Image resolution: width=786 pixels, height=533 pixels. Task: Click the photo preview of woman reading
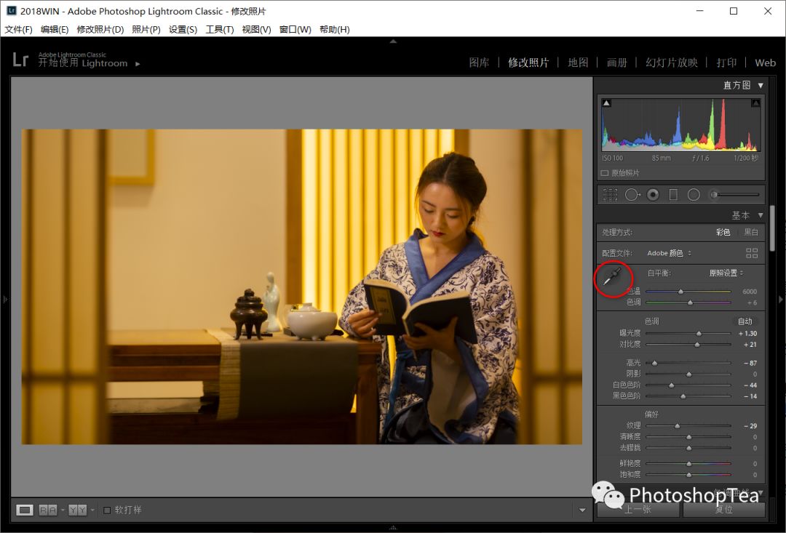click(x=302, y=286)
